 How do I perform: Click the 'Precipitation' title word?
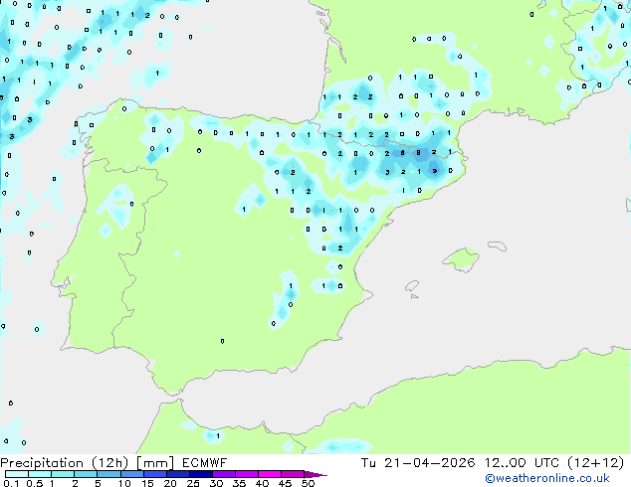(x=42, y=463)
